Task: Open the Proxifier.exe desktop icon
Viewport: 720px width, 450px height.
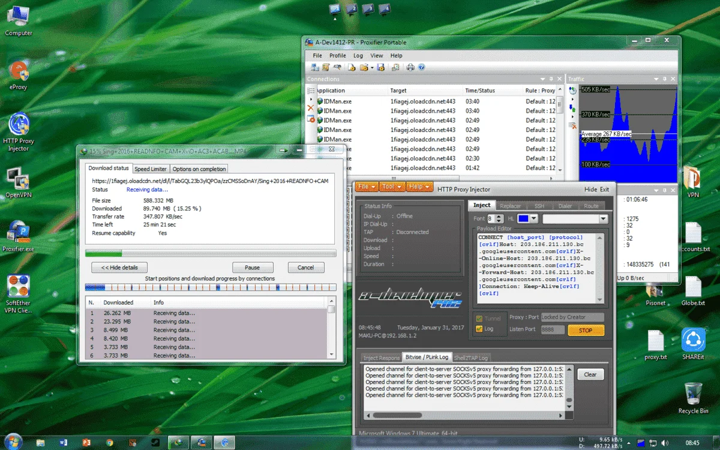Action: point(19,236)
